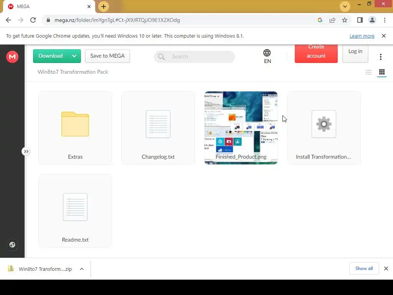Click the magnifier icon in Search box
This screenshot has width=393, height=295.
(162, 57)
